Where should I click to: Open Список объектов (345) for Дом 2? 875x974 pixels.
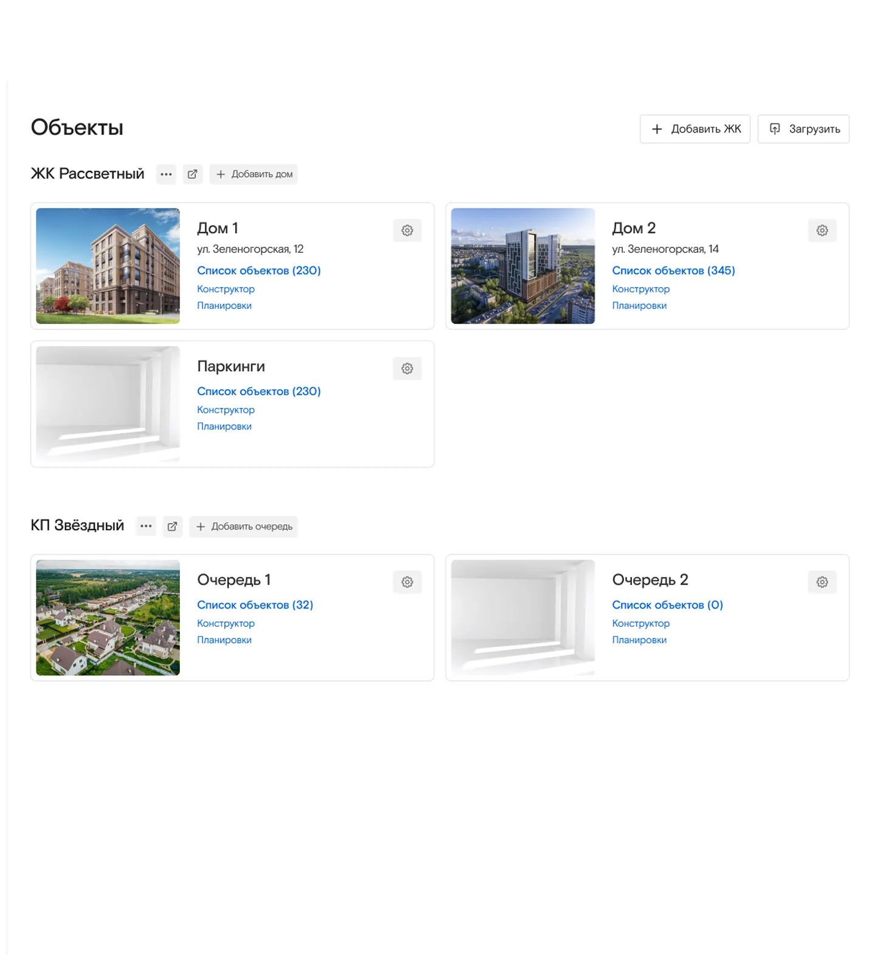(673, 271)
